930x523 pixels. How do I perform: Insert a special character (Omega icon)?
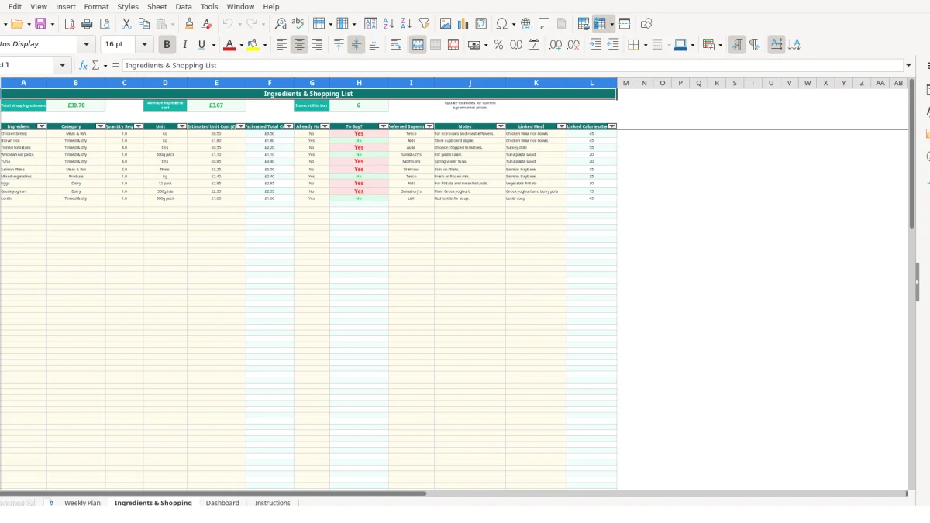502,24
